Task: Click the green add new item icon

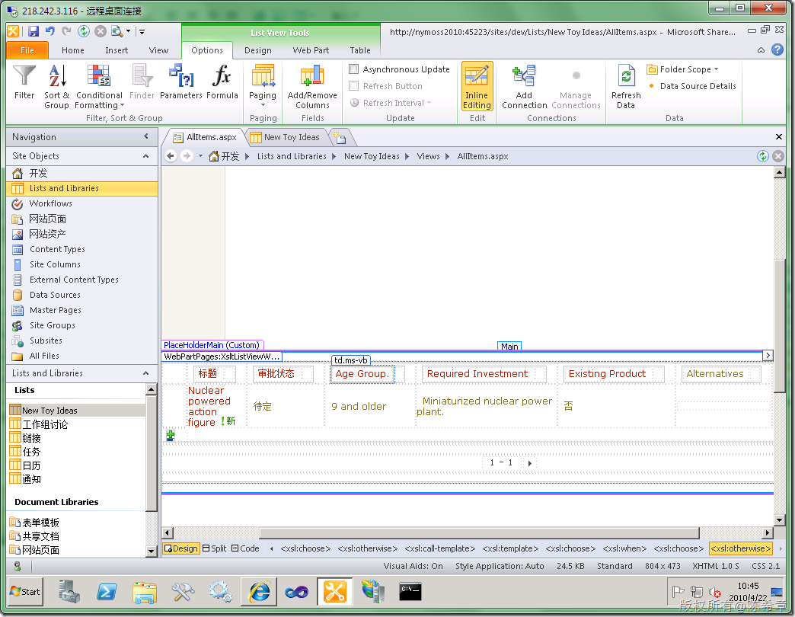Action: (171, 436)
